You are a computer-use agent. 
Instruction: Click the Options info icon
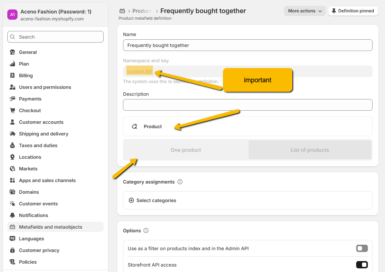[x=146, y=230]
